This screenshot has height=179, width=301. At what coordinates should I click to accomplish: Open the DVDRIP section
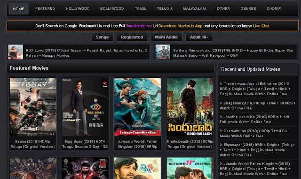coord(274,8)
